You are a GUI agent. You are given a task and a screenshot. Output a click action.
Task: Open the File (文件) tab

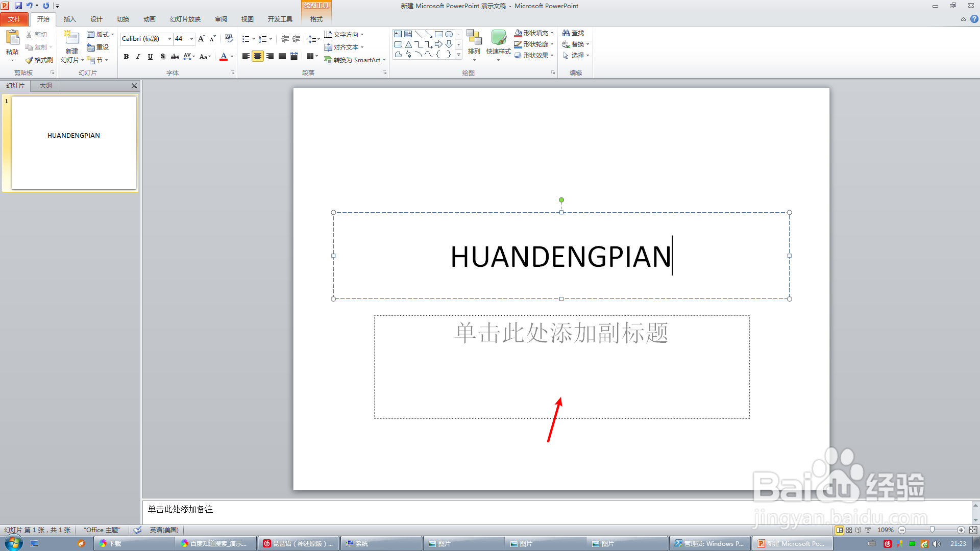click(x=14, y=19)
